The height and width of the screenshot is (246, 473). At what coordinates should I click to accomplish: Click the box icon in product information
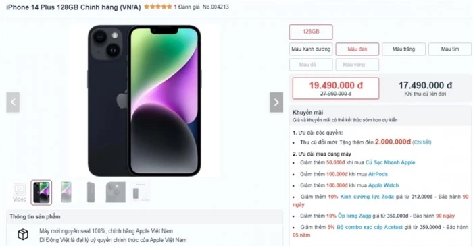23,235
